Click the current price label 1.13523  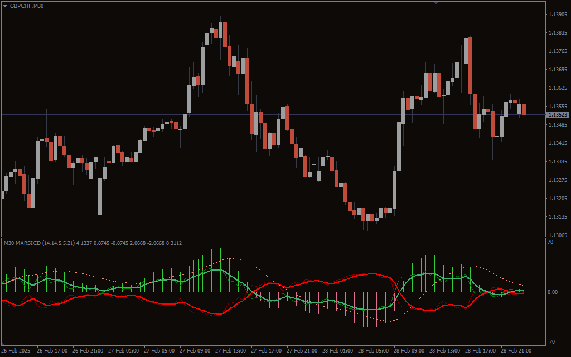tap(558, 115)
